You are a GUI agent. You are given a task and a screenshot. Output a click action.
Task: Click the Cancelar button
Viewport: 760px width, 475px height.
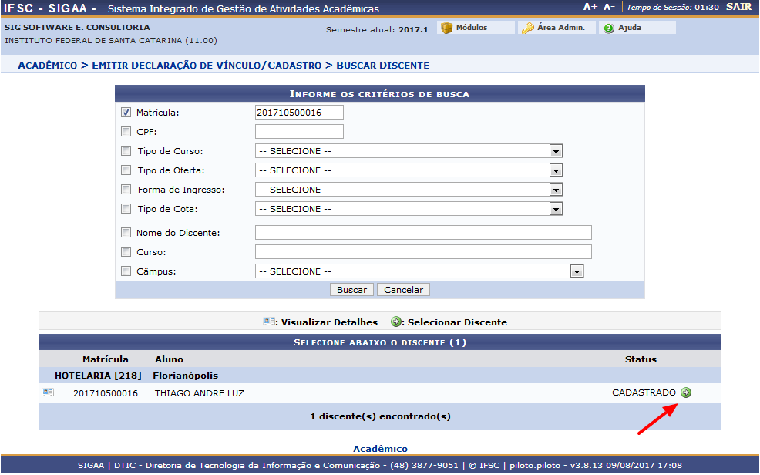tap(403, 290)
